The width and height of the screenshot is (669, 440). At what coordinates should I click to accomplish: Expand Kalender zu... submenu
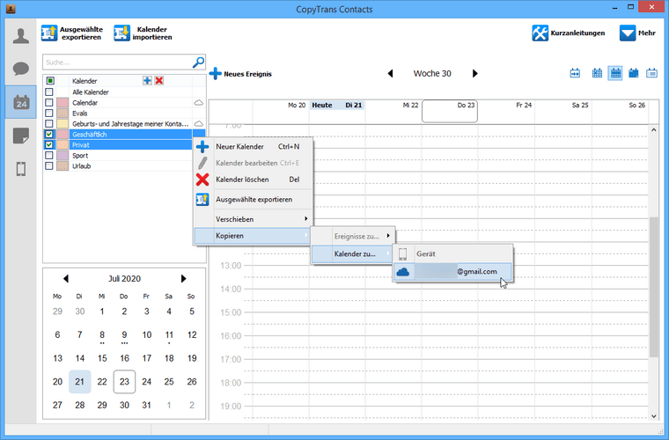click(x=352, y=254)
